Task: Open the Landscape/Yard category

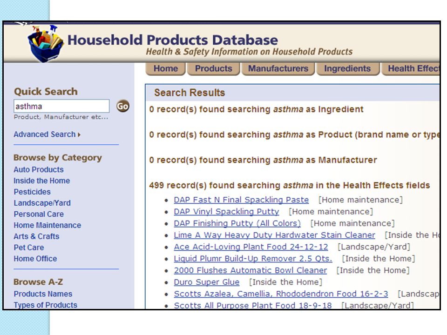Action: point(42,203)
